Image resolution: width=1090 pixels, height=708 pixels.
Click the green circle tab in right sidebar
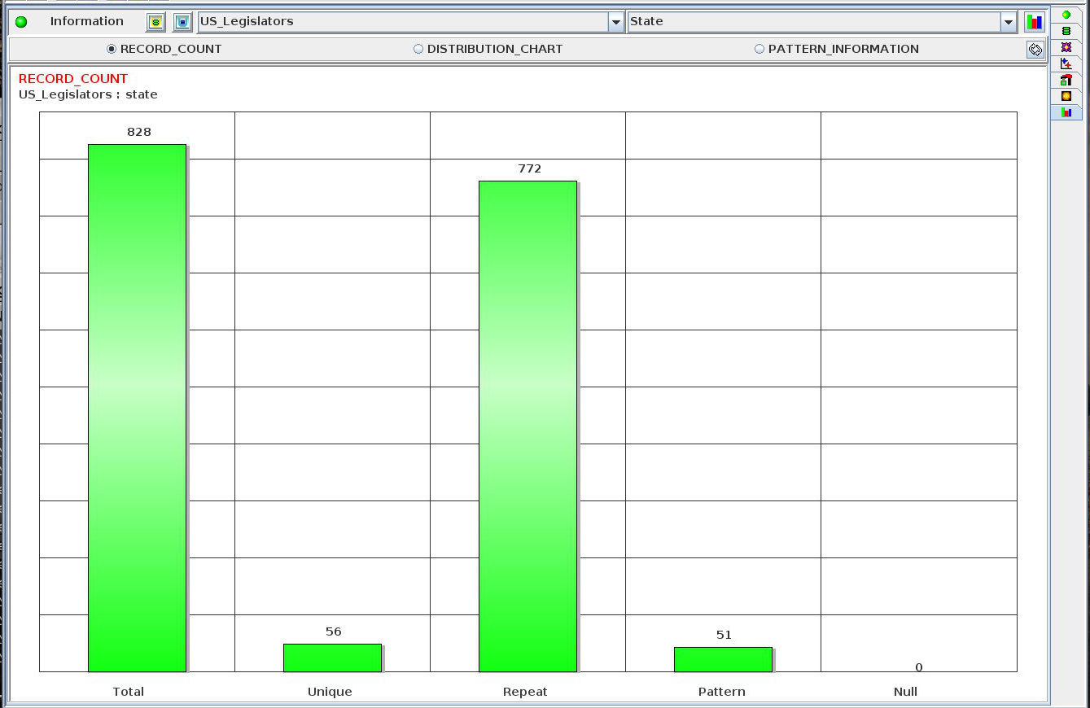coord(1066,15)
